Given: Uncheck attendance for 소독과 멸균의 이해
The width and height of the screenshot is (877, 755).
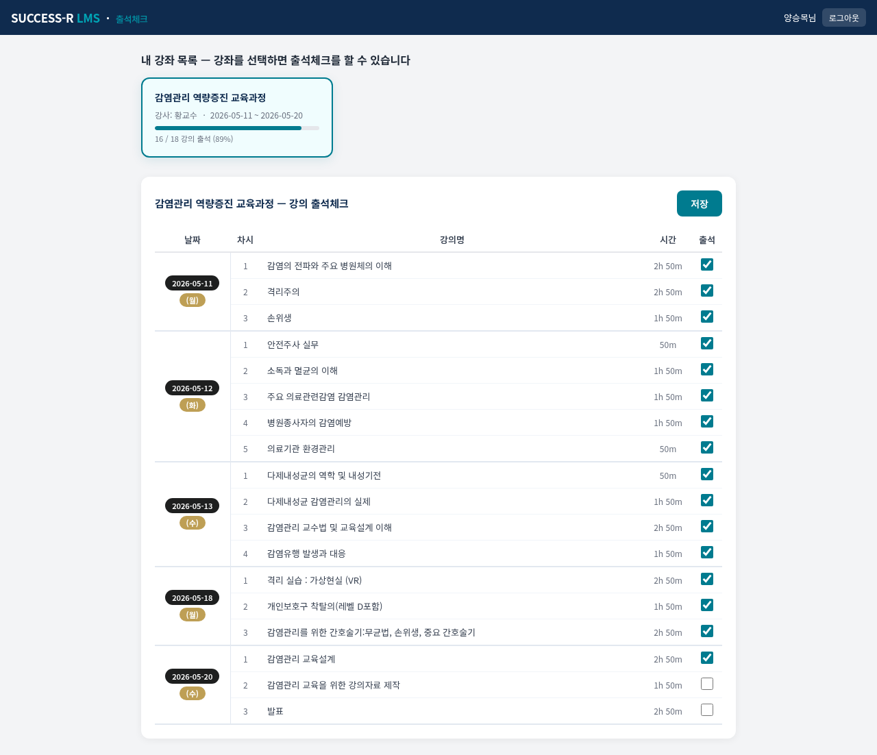Looking at the screenshot, I should (x=707, y=369).
